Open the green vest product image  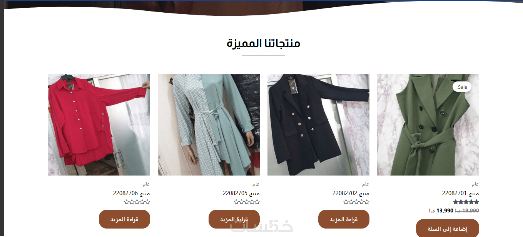coord(428,124)
